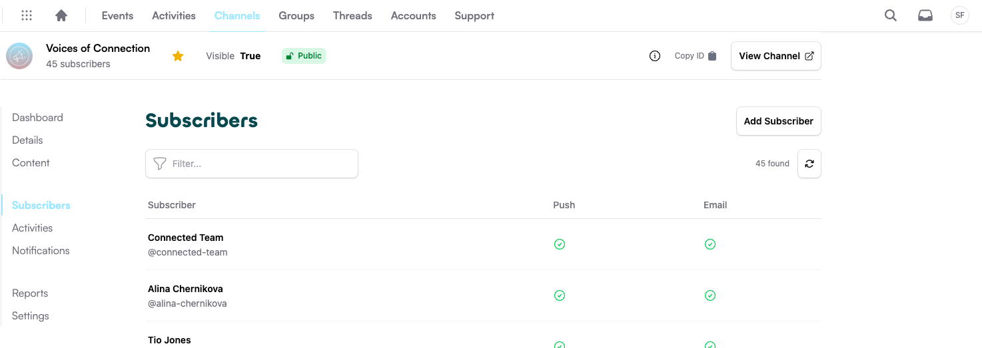This screenshot has height=348, width=982.
Task: Copy the channel ID via clipboard icon
Action: click(712, 56)
